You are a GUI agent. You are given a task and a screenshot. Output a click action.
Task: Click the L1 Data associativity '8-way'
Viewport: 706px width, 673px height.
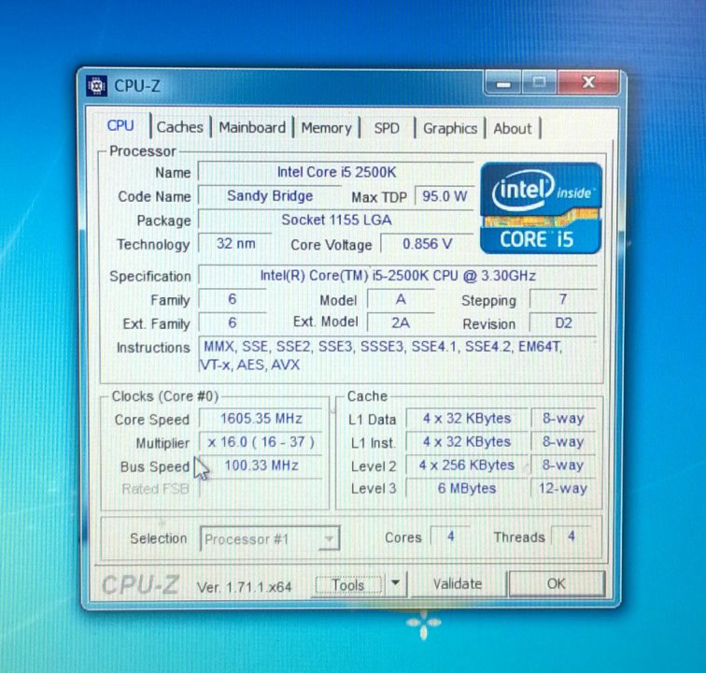pyautogui.click(x=563, y=419)
